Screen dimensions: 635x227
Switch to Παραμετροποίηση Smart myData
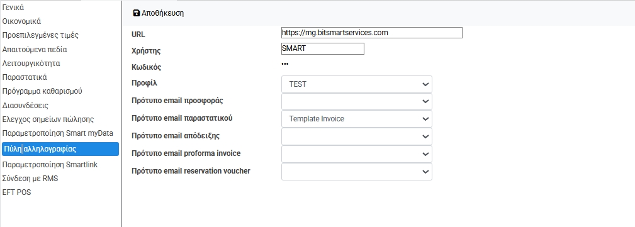tap(57, 133)
